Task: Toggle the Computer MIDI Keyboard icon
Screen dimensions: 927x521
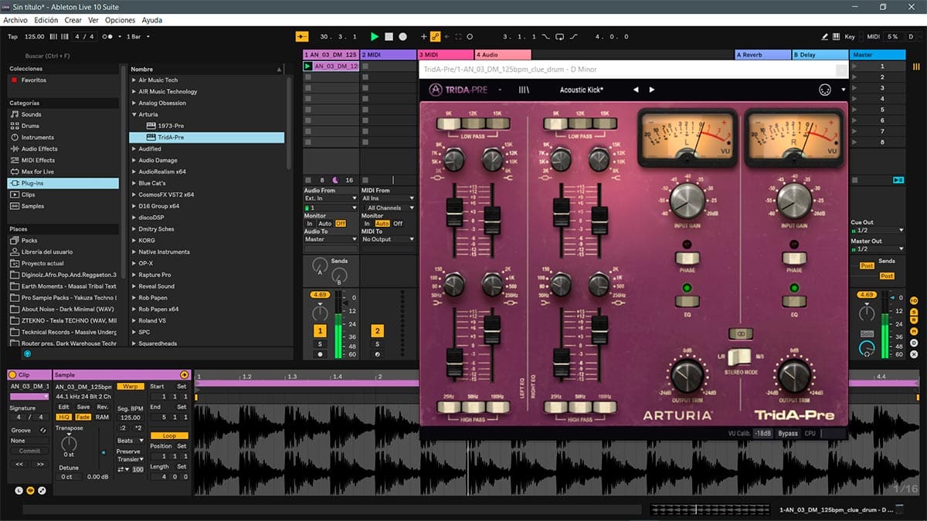Action: click(837, 36)
